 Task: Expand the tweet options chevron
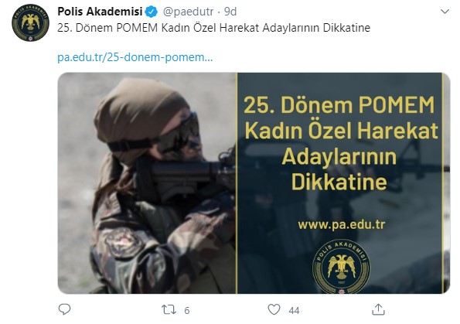coord(445,12)
